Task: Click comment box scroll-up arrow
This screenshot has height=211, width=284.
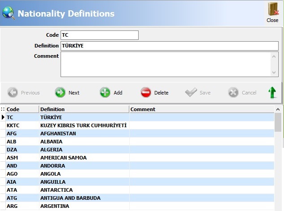Action: coord(274,56)
